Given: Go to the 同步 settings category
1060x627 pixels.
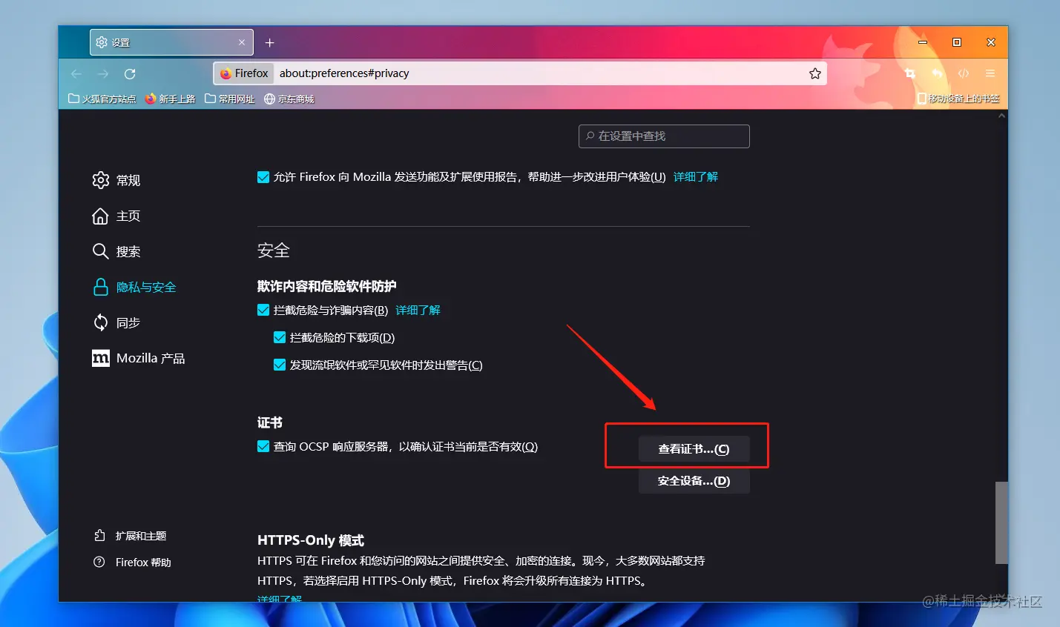Looking at the screenshot, I should tap(116, 322).
